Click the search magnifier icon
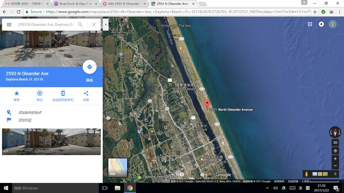The image size is (344, 193). pyautogui.click(x=80, y=24)
